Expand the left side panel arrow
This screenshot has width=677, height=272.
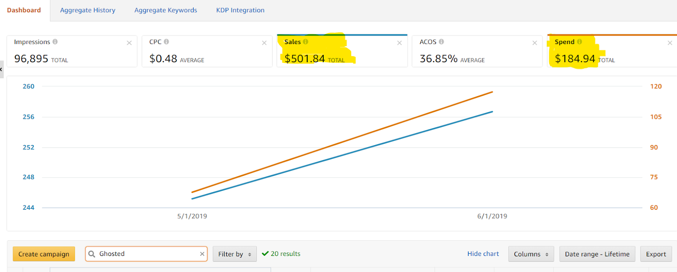pos(1,69)
